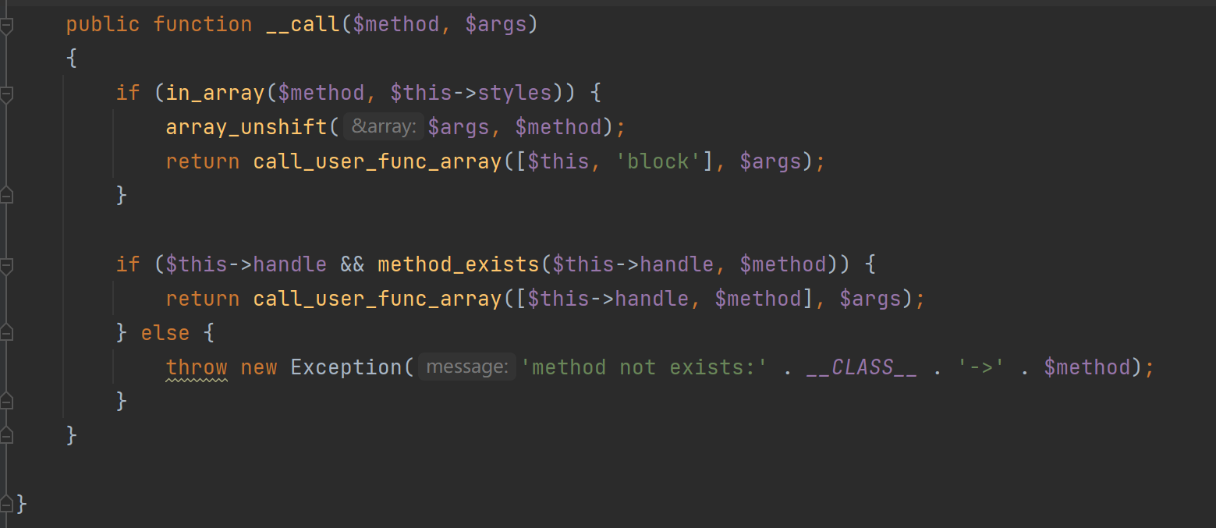
Task: Click fold-end marker of the first if block
Action: pos(6,195)
